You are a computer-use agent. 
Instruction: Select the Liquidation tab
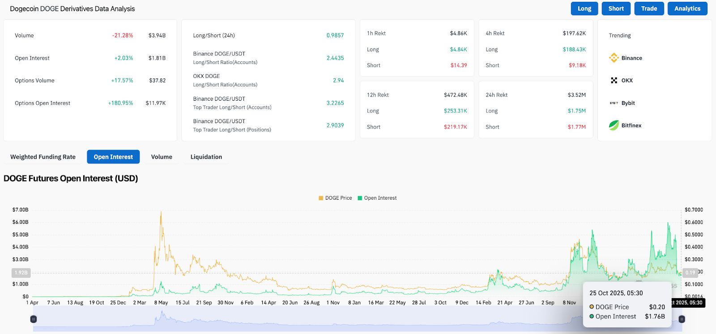pyautogui.click(x=206, y=157)
